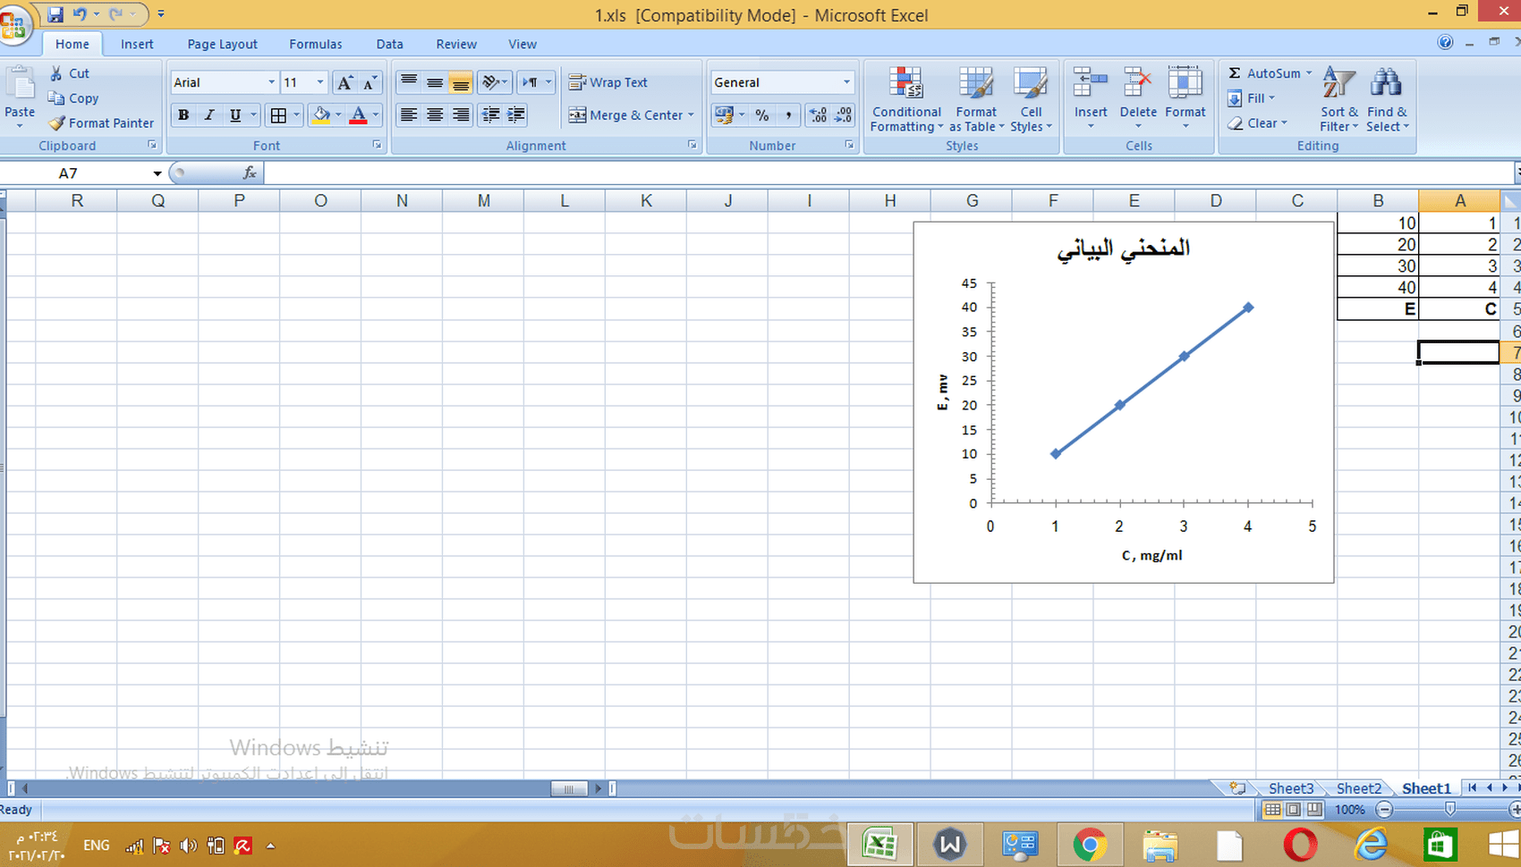Expand the Merge & Center dropdown arrow
This screenshot has width=1521, height=867.
pyautogui.click(x=691, y=115)
